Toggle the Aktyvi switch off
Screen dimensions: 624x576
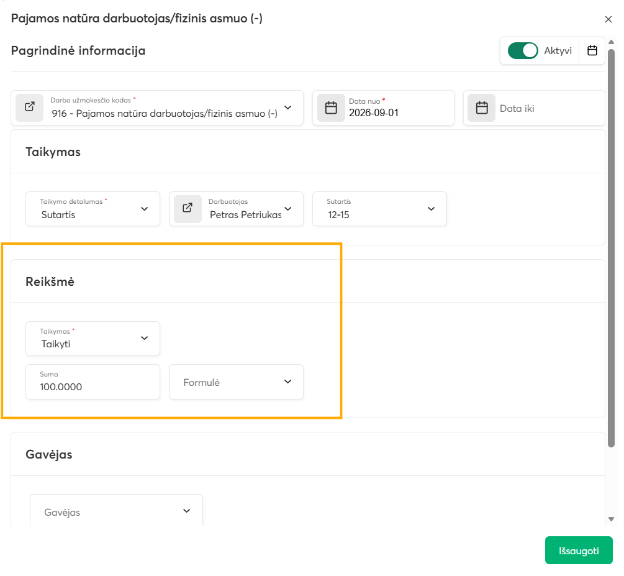coord(523,50)
